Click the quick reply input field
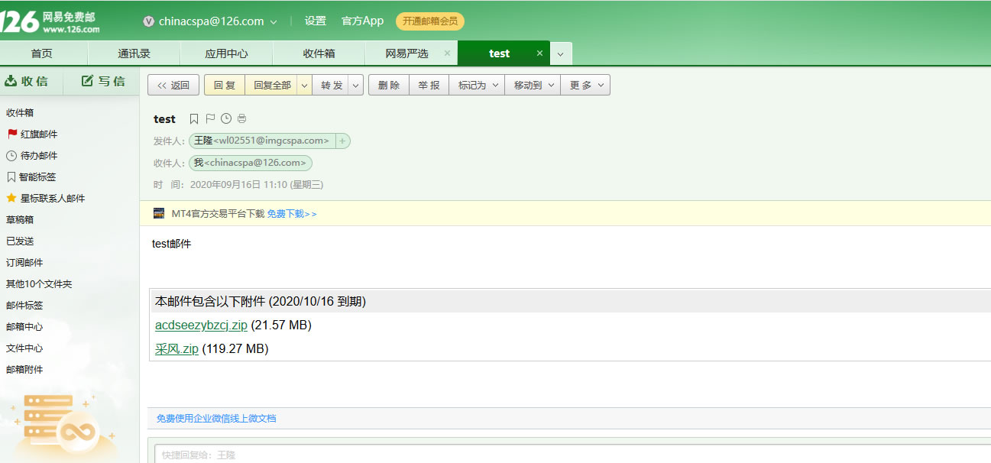This screenshot has width=991, height=463. (x=565, y=455)
